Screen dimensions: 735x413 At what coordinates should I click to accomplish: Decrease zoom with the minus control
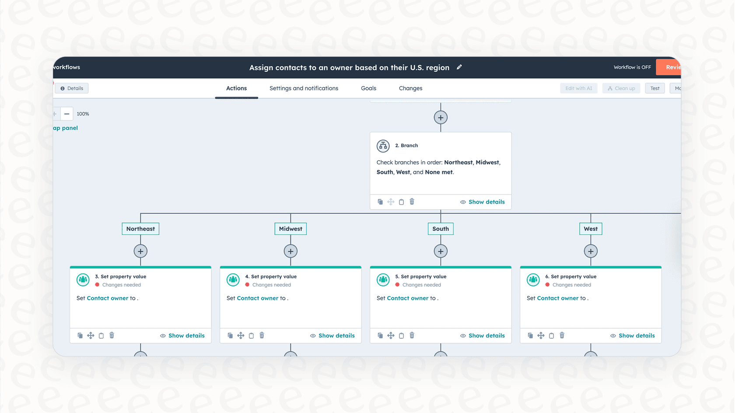[x=66, y=114]
